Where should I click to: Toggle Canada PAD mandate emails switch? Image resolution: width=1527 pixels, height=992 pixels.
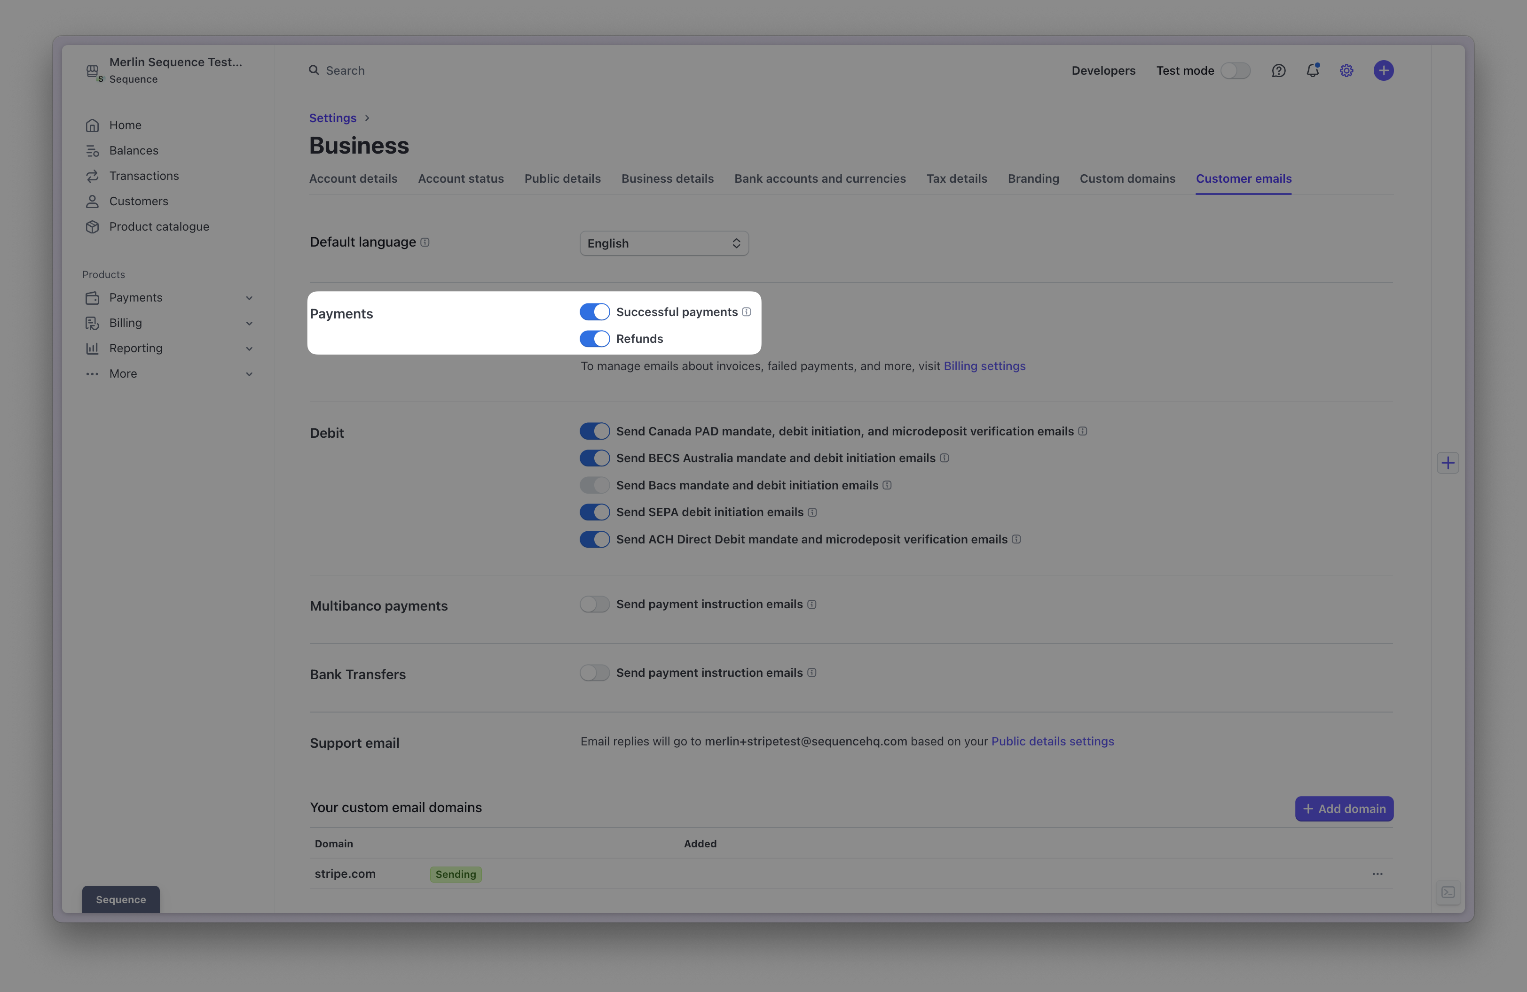coord(595,431)
